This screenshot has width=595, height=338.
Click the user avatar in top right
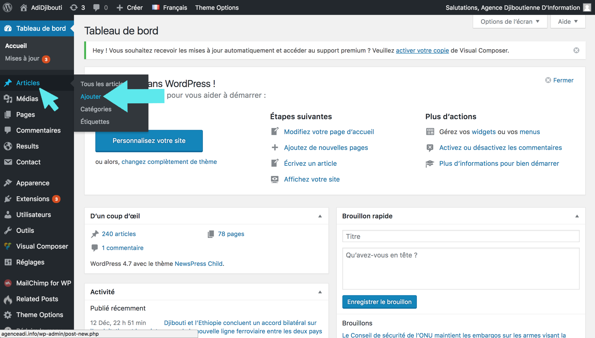pyautogui.click(x=587, y=8)
